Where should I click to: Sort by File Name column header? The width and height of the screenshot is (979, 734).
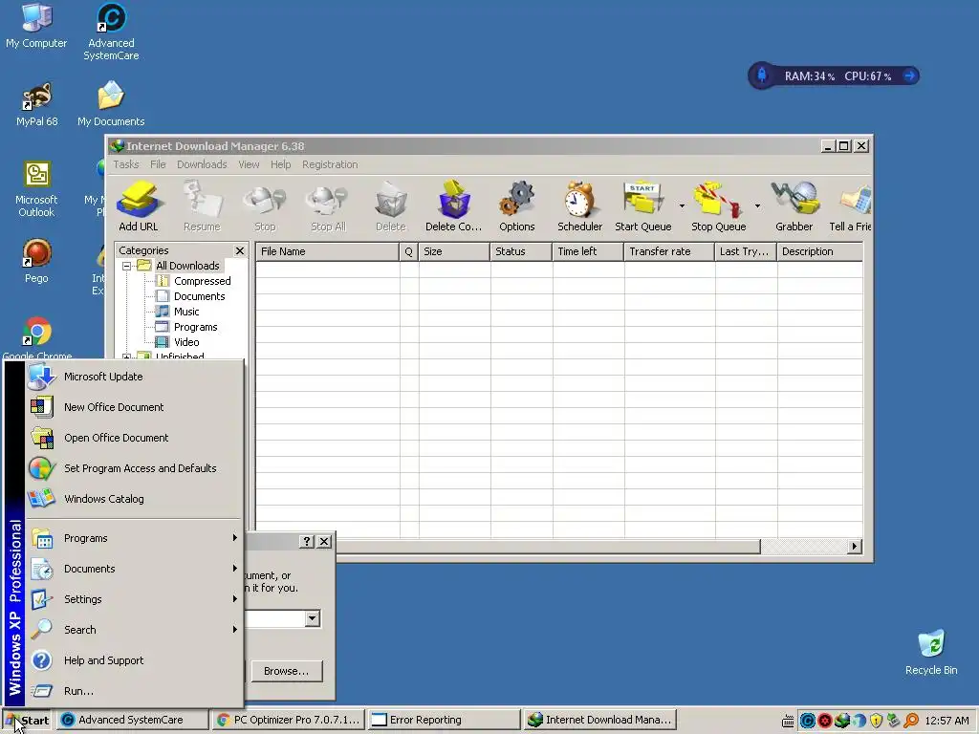pyautogui.click(x=328, y=251)
